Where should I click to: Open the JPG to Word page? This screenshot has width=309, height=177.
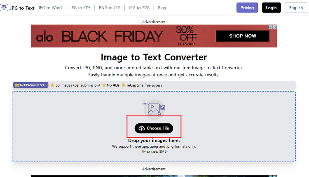click(50, 8)
